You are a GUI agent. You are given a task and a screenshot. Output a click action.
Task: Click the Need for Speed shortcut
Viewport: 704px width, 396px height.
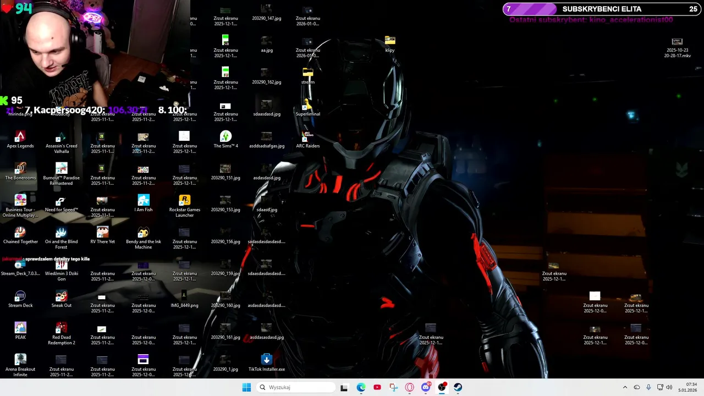[61, 204]
